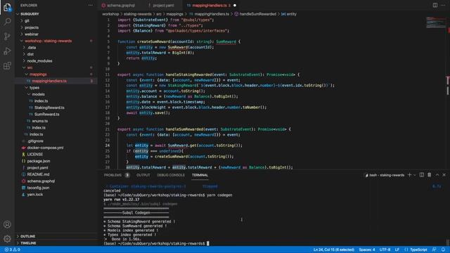
Task: Open the Search view in activity bar
Action: click(7, 22)
